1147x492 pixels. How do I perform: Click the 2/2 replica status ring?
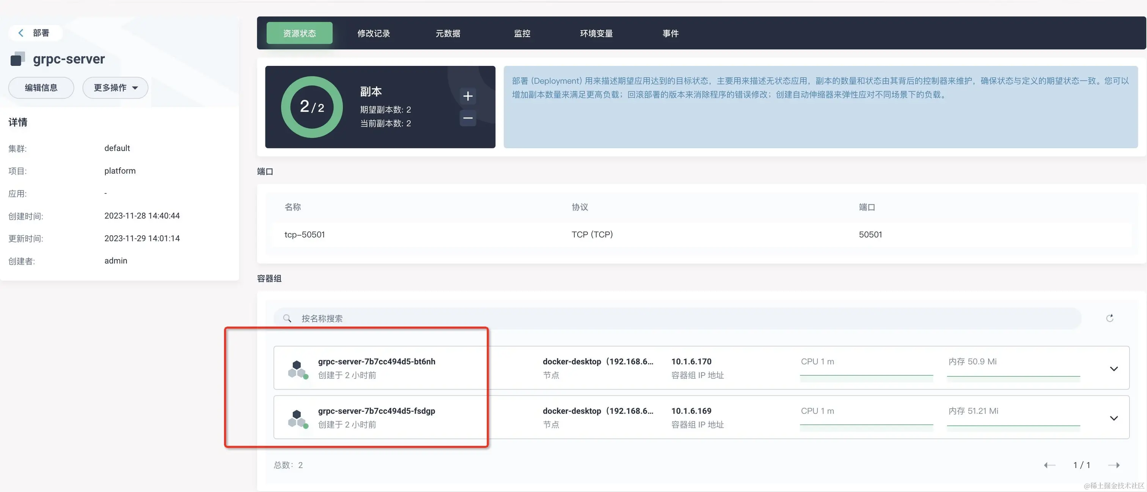click(312, 107)
